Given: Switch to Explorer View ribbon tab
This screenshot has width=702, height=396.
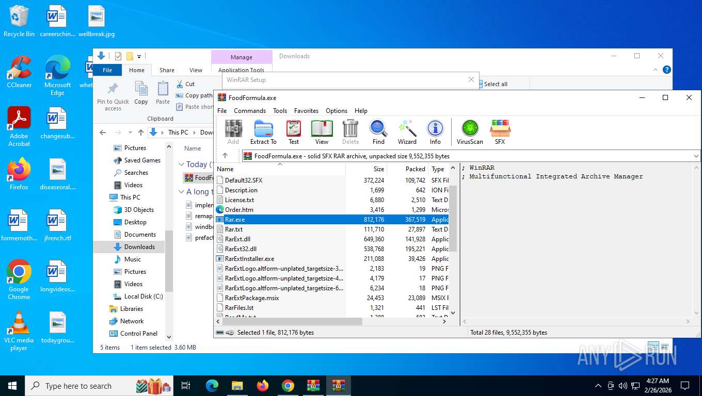Looking at the screenshot, I should point(196,70).
